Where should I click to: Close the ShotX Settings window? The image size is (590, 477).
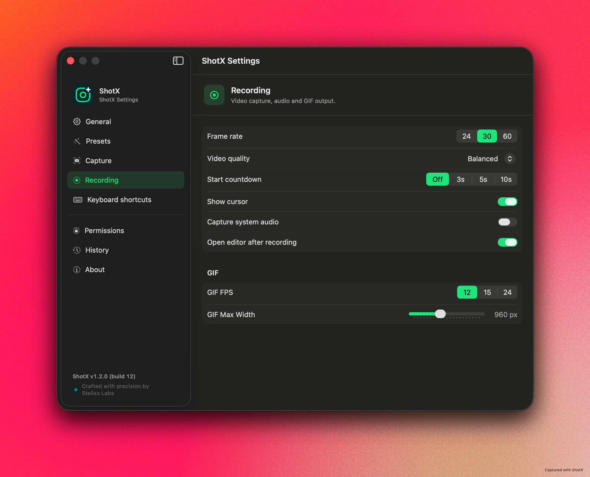(70, 61)
